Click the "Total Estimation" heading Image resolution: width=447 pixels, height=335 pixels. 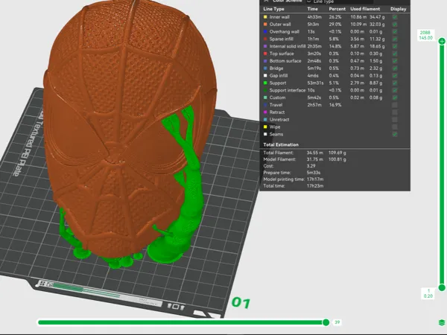click(281, 144)
